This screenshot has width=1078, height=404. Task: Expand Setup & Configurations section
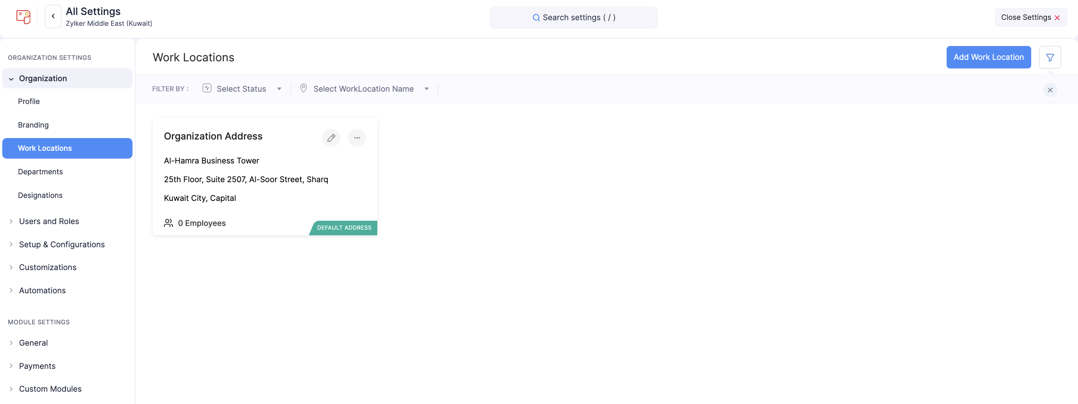coord(61,244)
